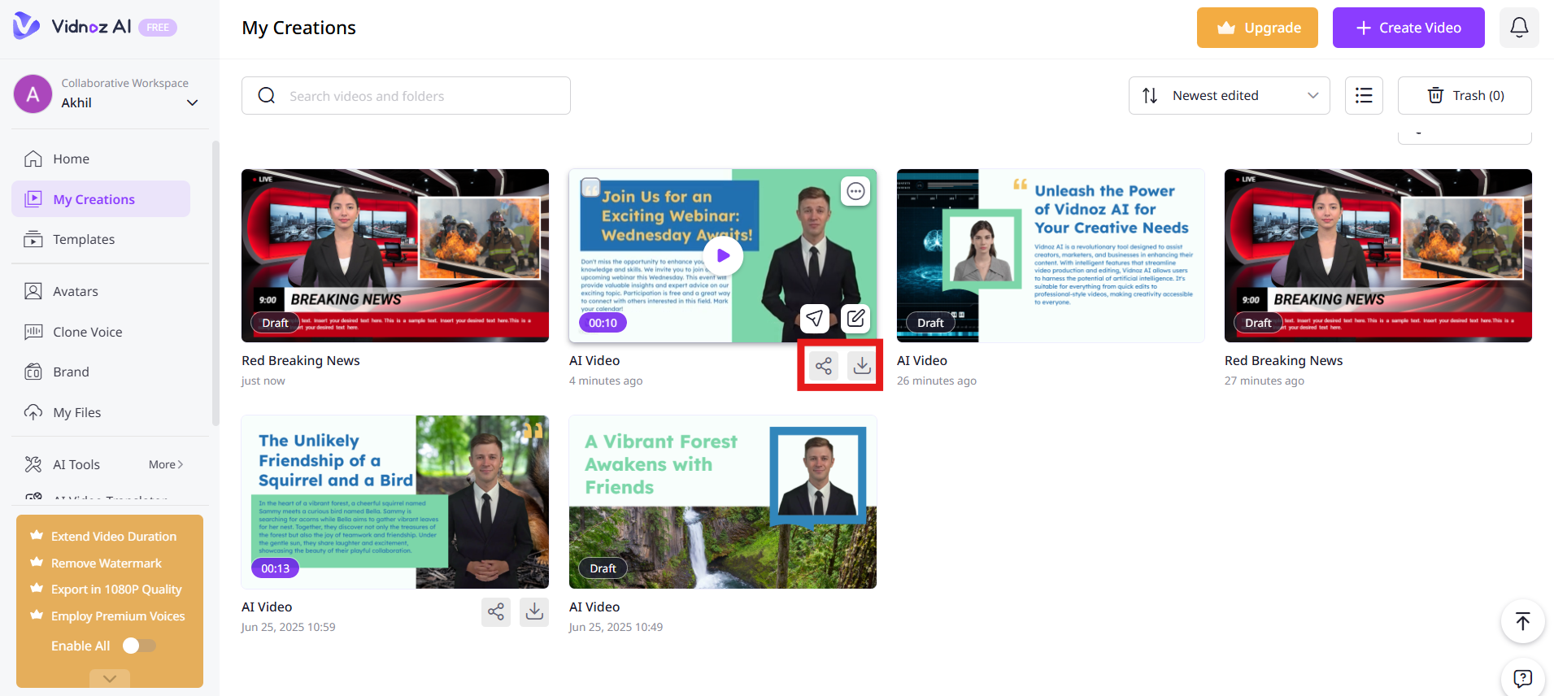Go to Clone Voice page
Image resolution: width=1554 pixels, height=696 pixels.
87,332
